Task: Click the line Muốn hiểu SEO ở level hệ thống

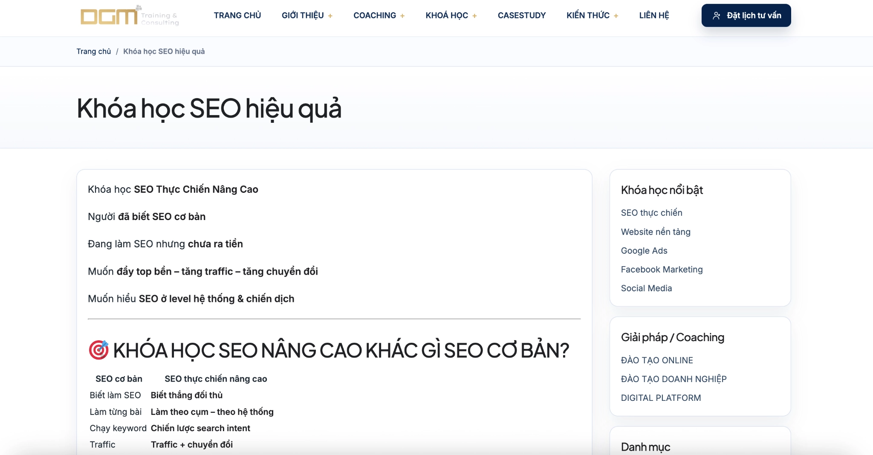Action: coord(191,299)
